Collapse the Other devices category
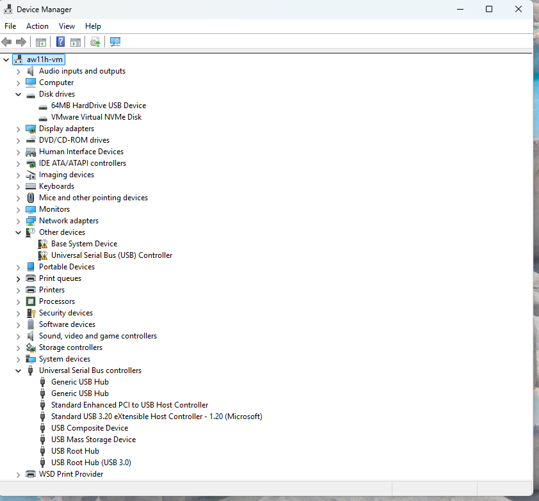 tap(18, 232)
